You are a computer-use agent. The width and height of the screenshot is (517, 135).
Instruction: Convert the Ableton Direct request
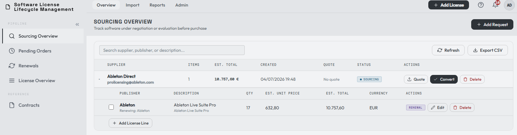pos(444,79)
